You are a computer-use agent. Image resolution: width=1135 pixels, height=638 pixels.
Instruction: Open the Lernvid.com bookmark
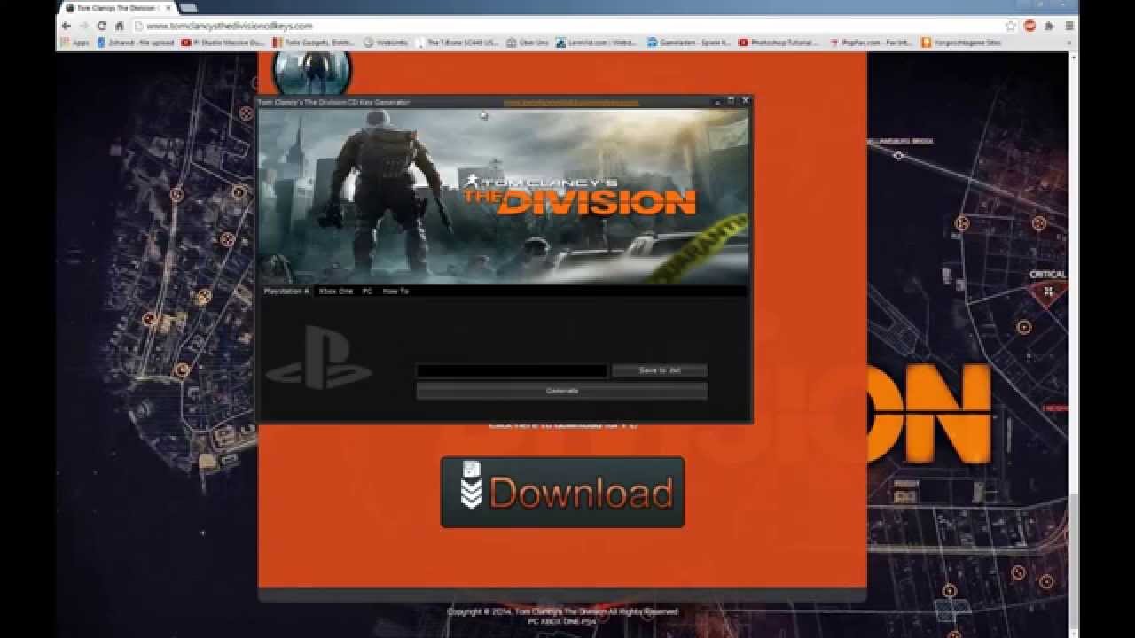(597, 43)
